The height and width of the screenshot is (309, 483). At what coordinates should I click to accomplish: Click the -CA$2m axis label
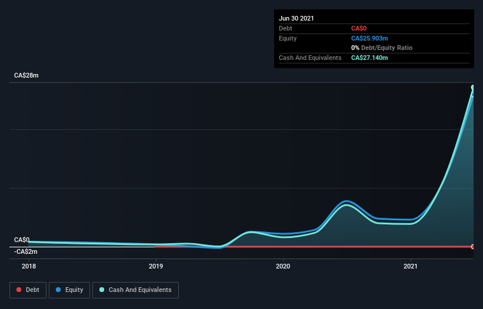click(x=25, y=252)
